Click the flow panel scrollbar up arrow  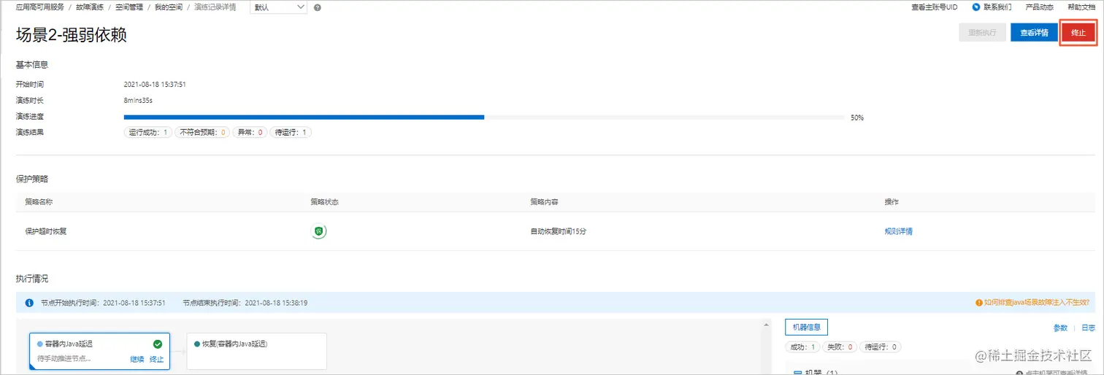(766, 325)
